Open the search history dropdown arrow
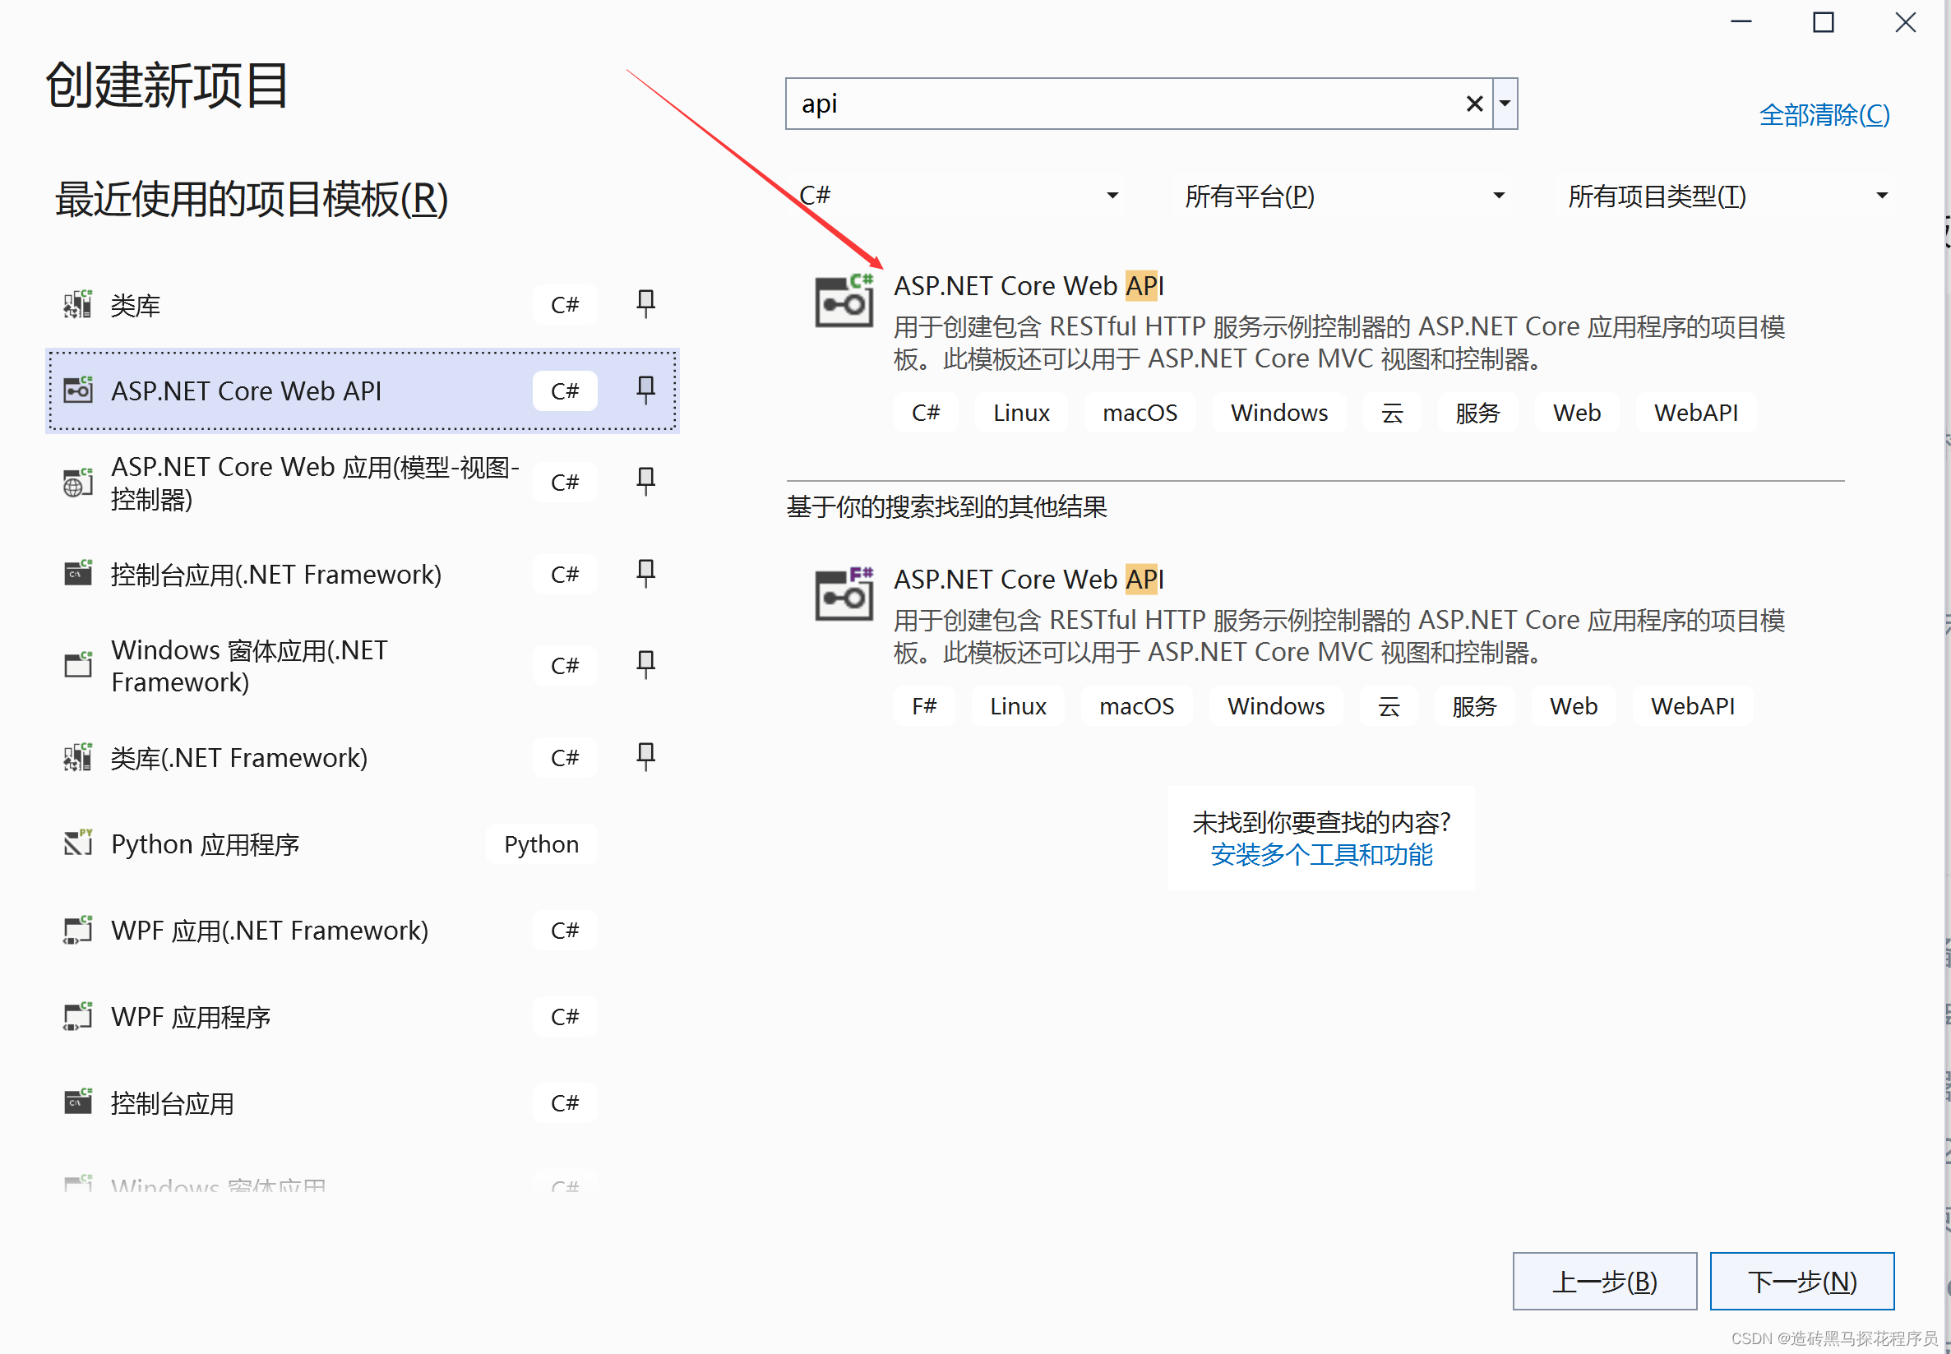Image resolution: width=1951 pixels, height=1354 pixels. 1504,103
